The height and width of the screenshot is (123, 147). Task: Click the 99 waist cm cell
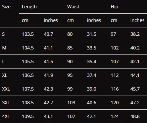tap(70, 89)
